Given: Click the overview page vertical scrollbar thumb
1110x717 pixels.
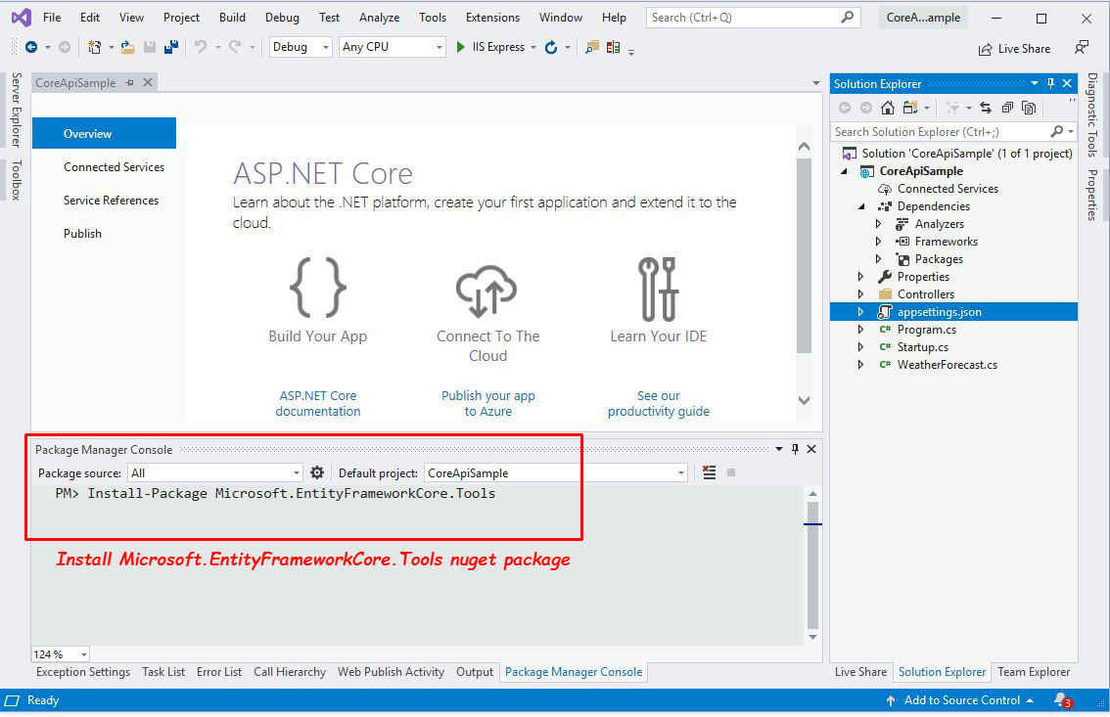Looking at the screenshot, I should (x=804, y=255).
